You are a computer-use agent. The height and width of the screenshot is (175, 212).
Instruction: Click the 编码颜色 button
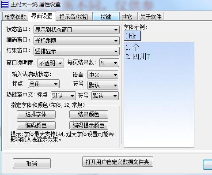(36, 125)
